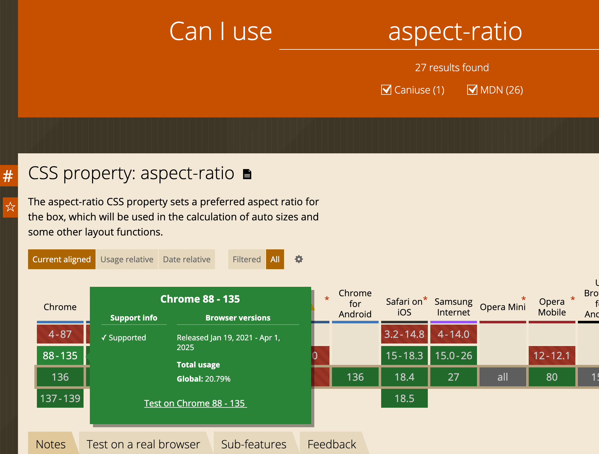
Task: Click the Chrome 88 - 135 tooltip title
Action: (x=200, y=299)
